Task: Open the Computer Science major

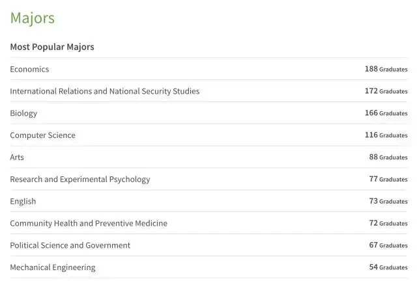Action: tap(42, 135)
